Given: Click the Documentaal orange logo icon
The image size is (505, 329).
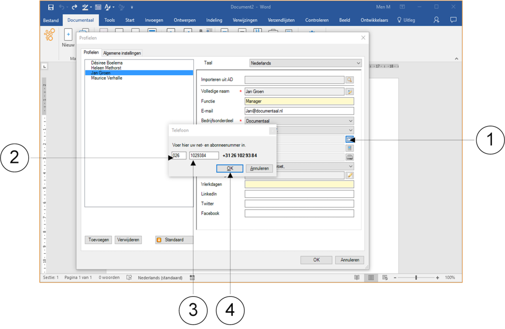Looking at the screenshot, I should [49, 34].
